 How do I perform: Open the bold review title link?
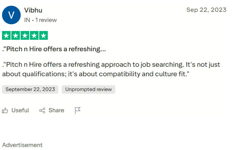pyautogui.click(x=54, y=49)
